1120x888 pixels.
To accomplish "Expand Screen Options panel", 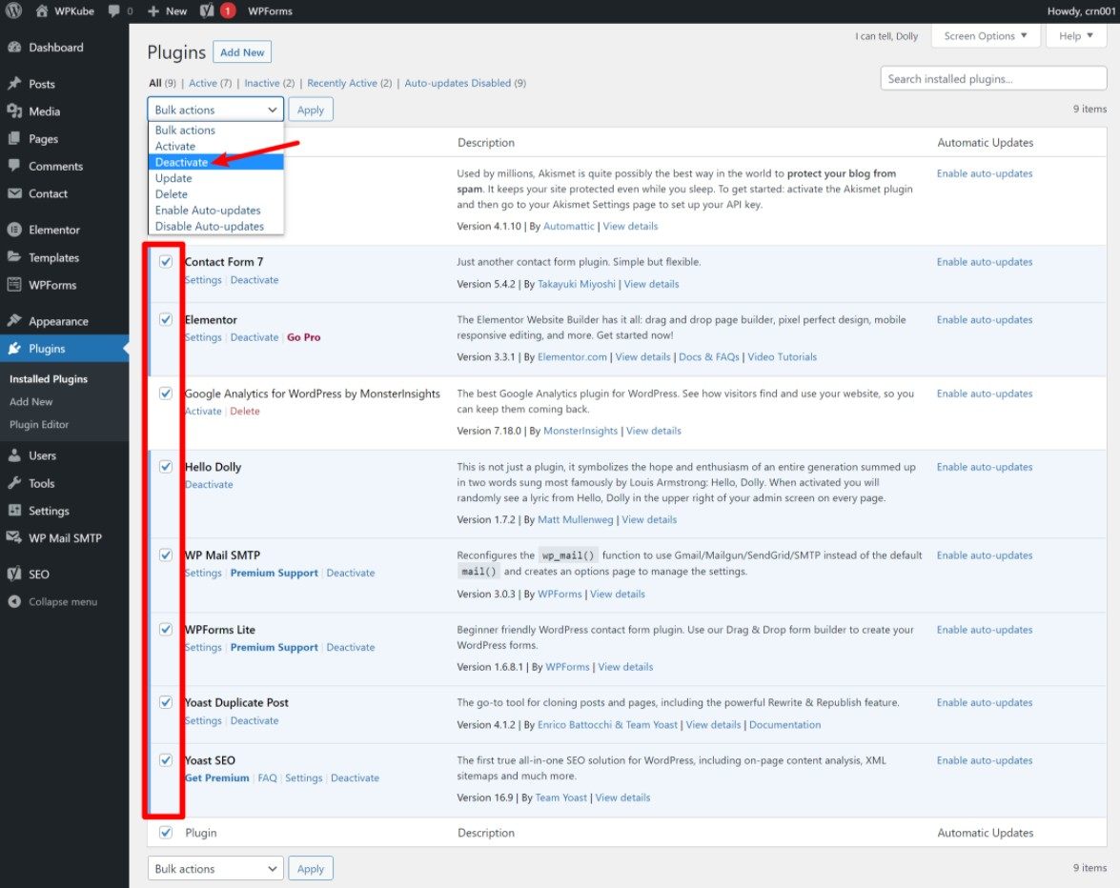I will 985,35.
